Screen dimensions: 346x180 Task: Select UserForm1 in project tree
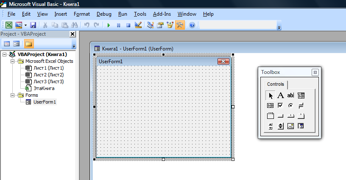[45, 102]
